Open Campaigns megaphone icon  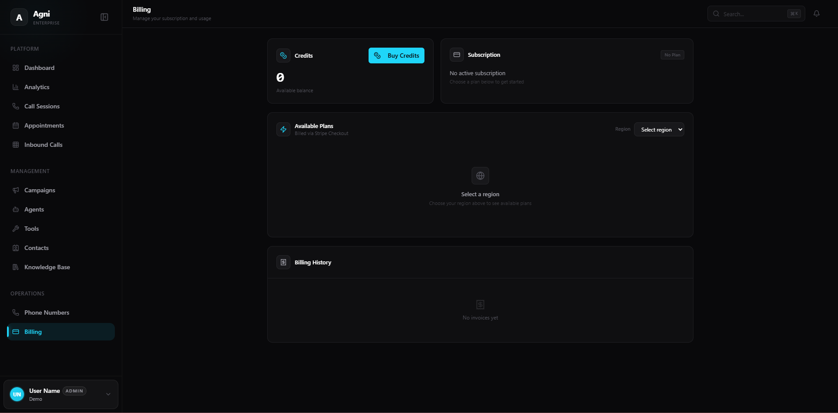[15, 190]
